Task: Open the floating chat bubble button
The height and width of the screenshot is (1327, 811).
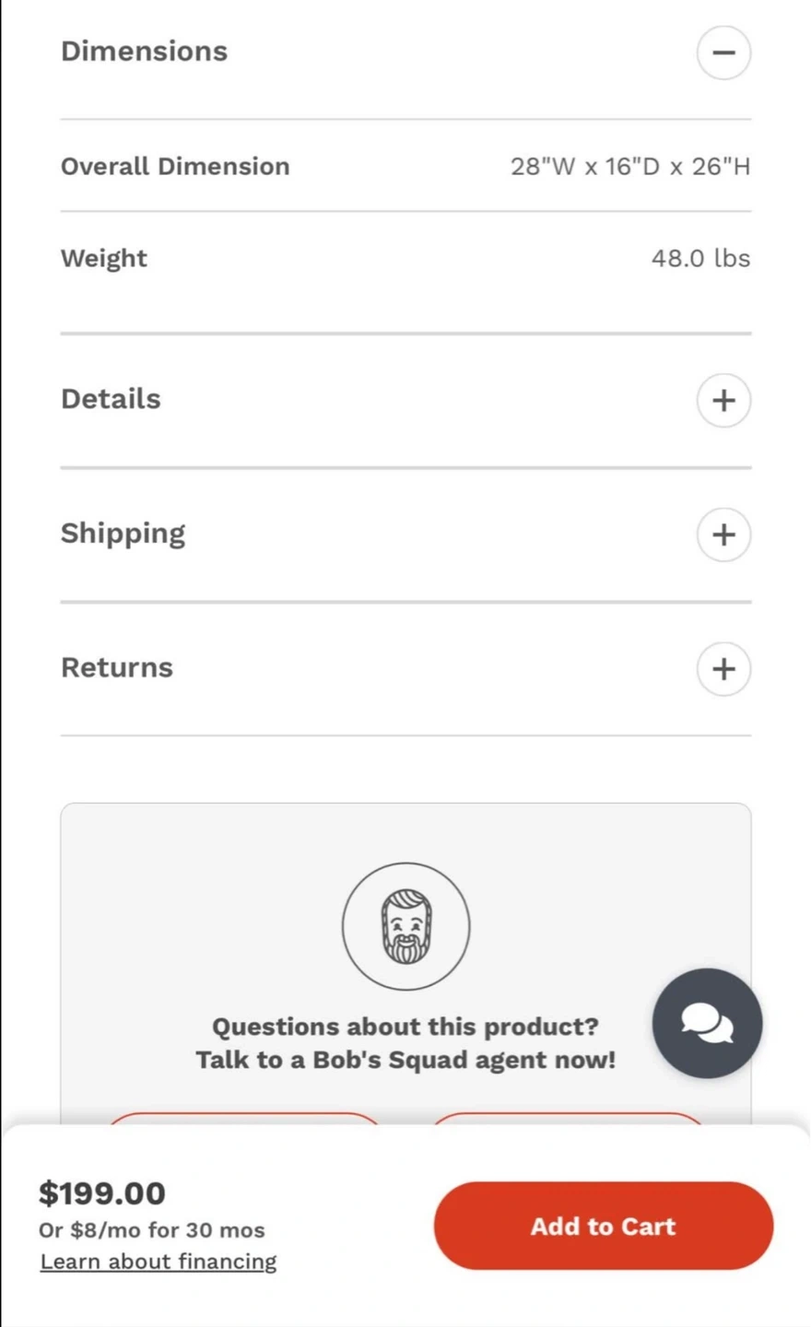Action: click(x=707, y=1023)
